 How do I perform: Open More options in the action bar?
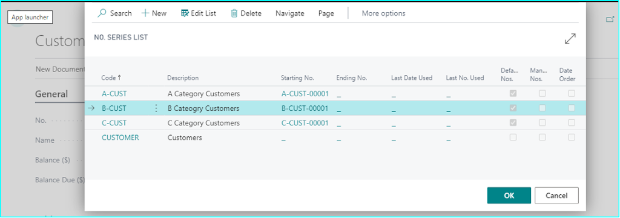383,13
